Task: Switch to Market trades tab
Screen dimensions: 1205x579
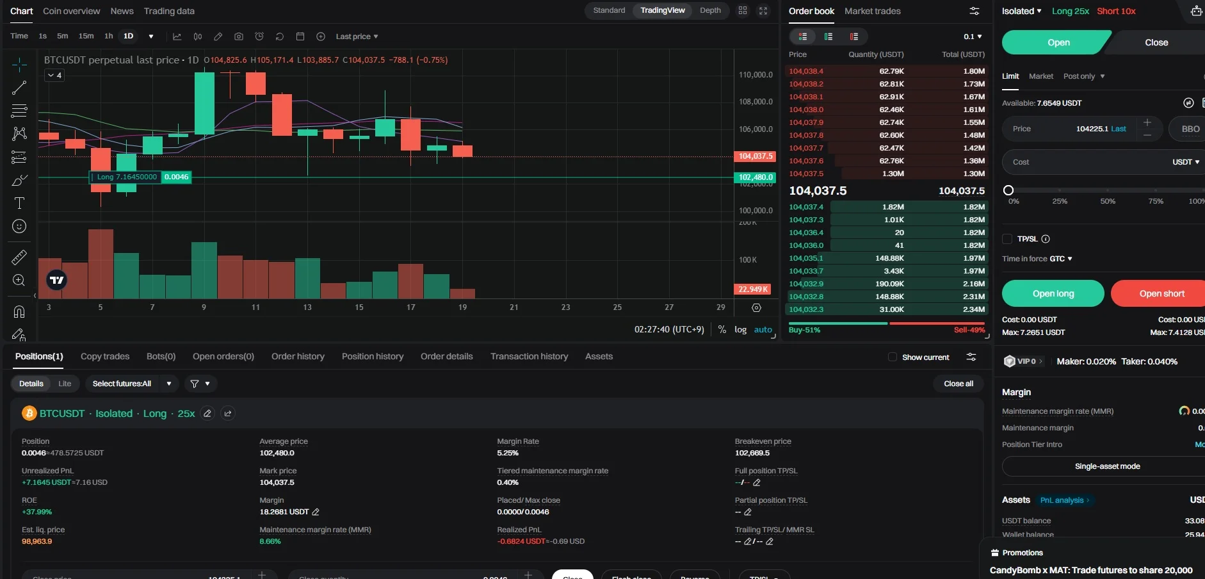Action: (872, 11)
